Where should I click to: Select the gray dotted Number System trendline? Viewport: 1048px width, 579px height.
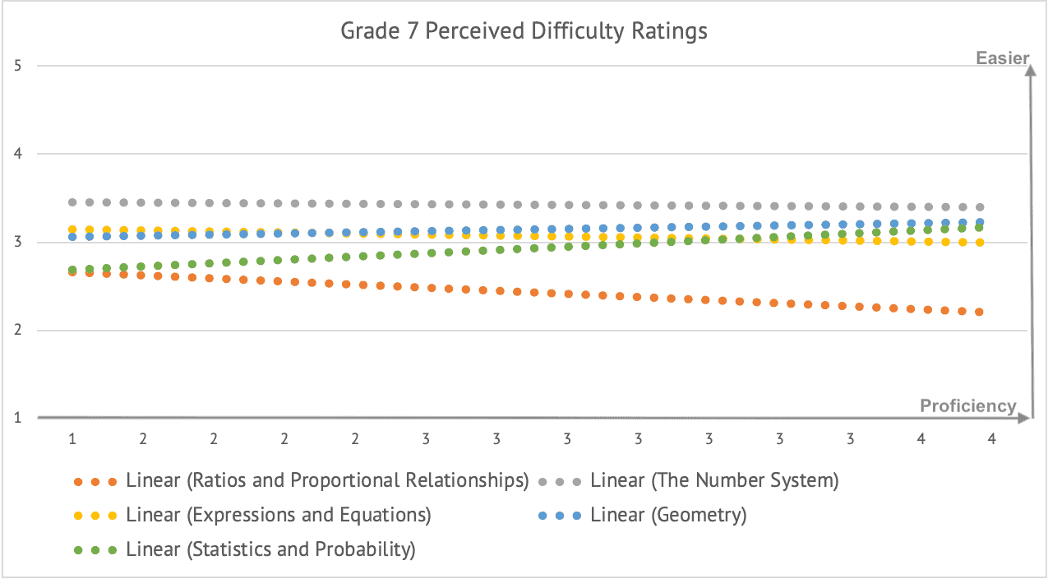pos(534,205)
